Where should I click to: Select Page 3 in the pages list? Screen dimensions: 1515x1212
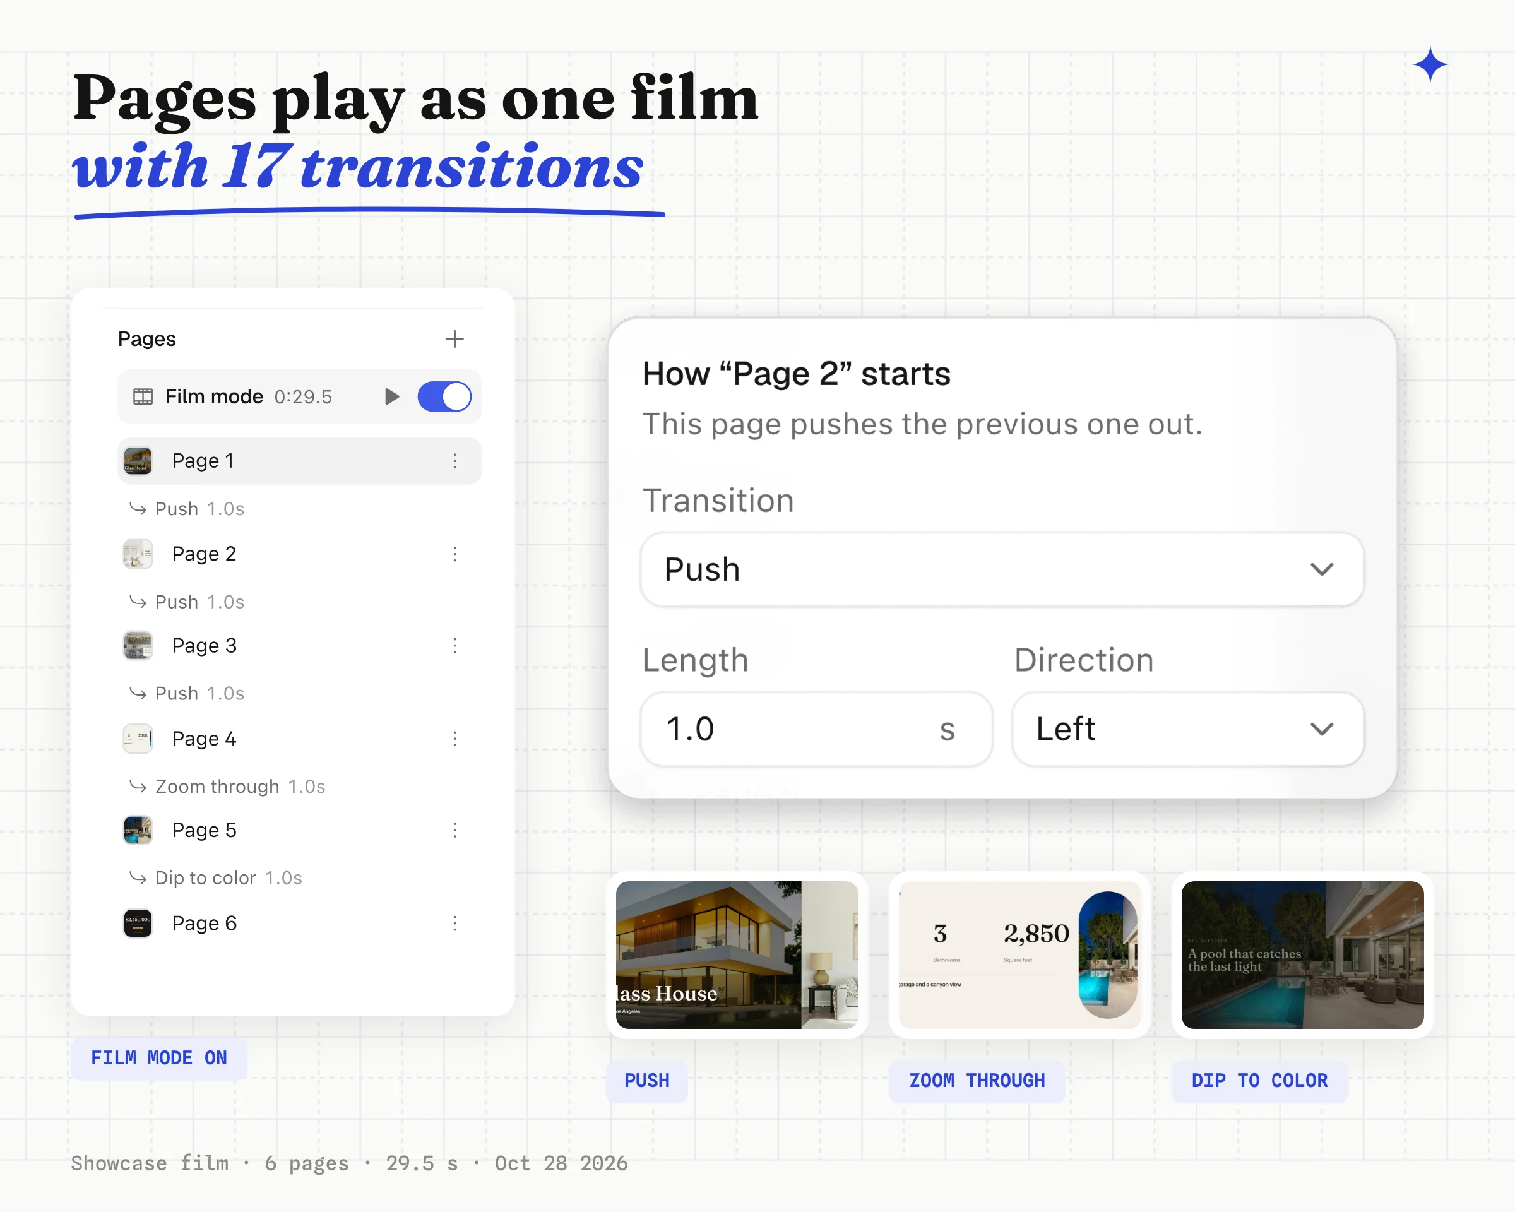[x=299, y=646]
